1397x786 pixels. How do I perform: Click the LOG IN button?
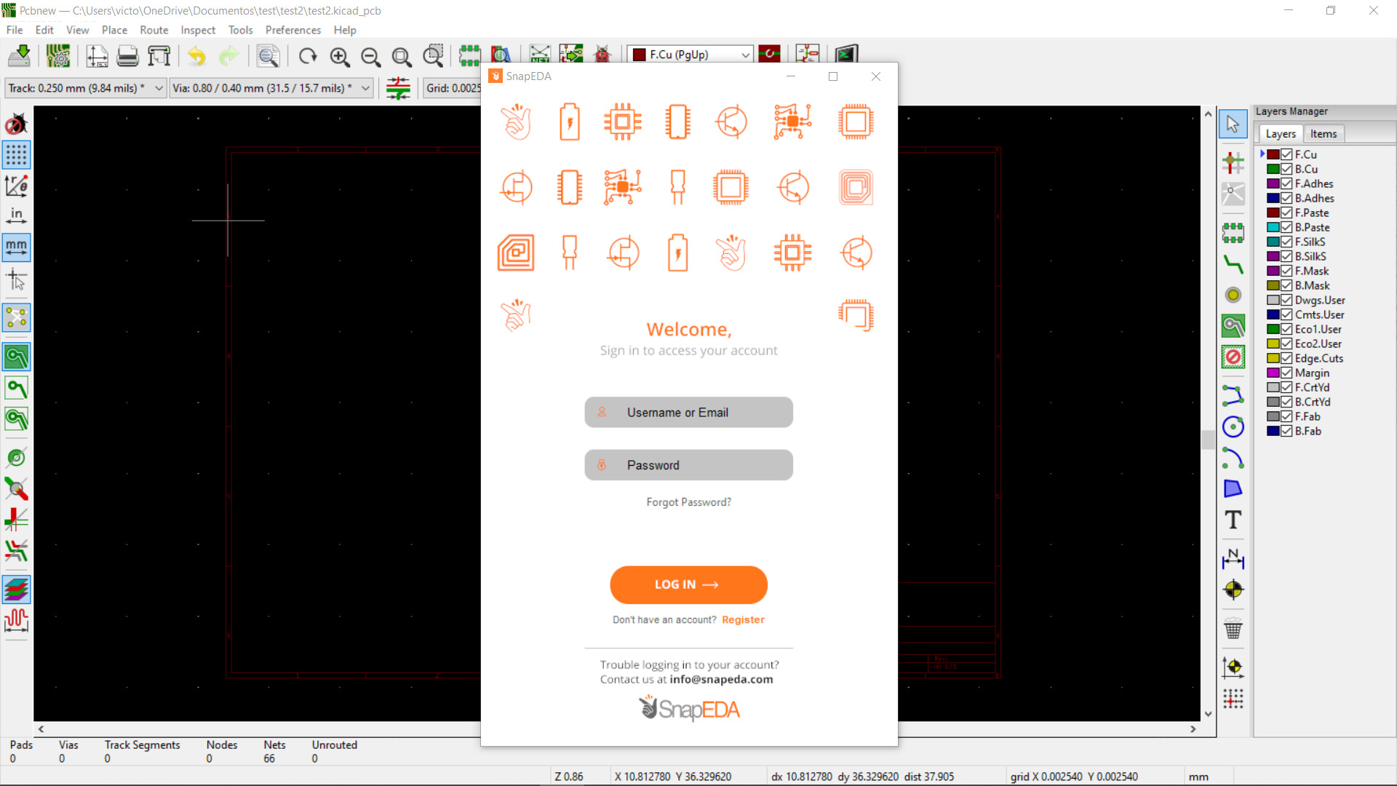click(x=688, y=584)
